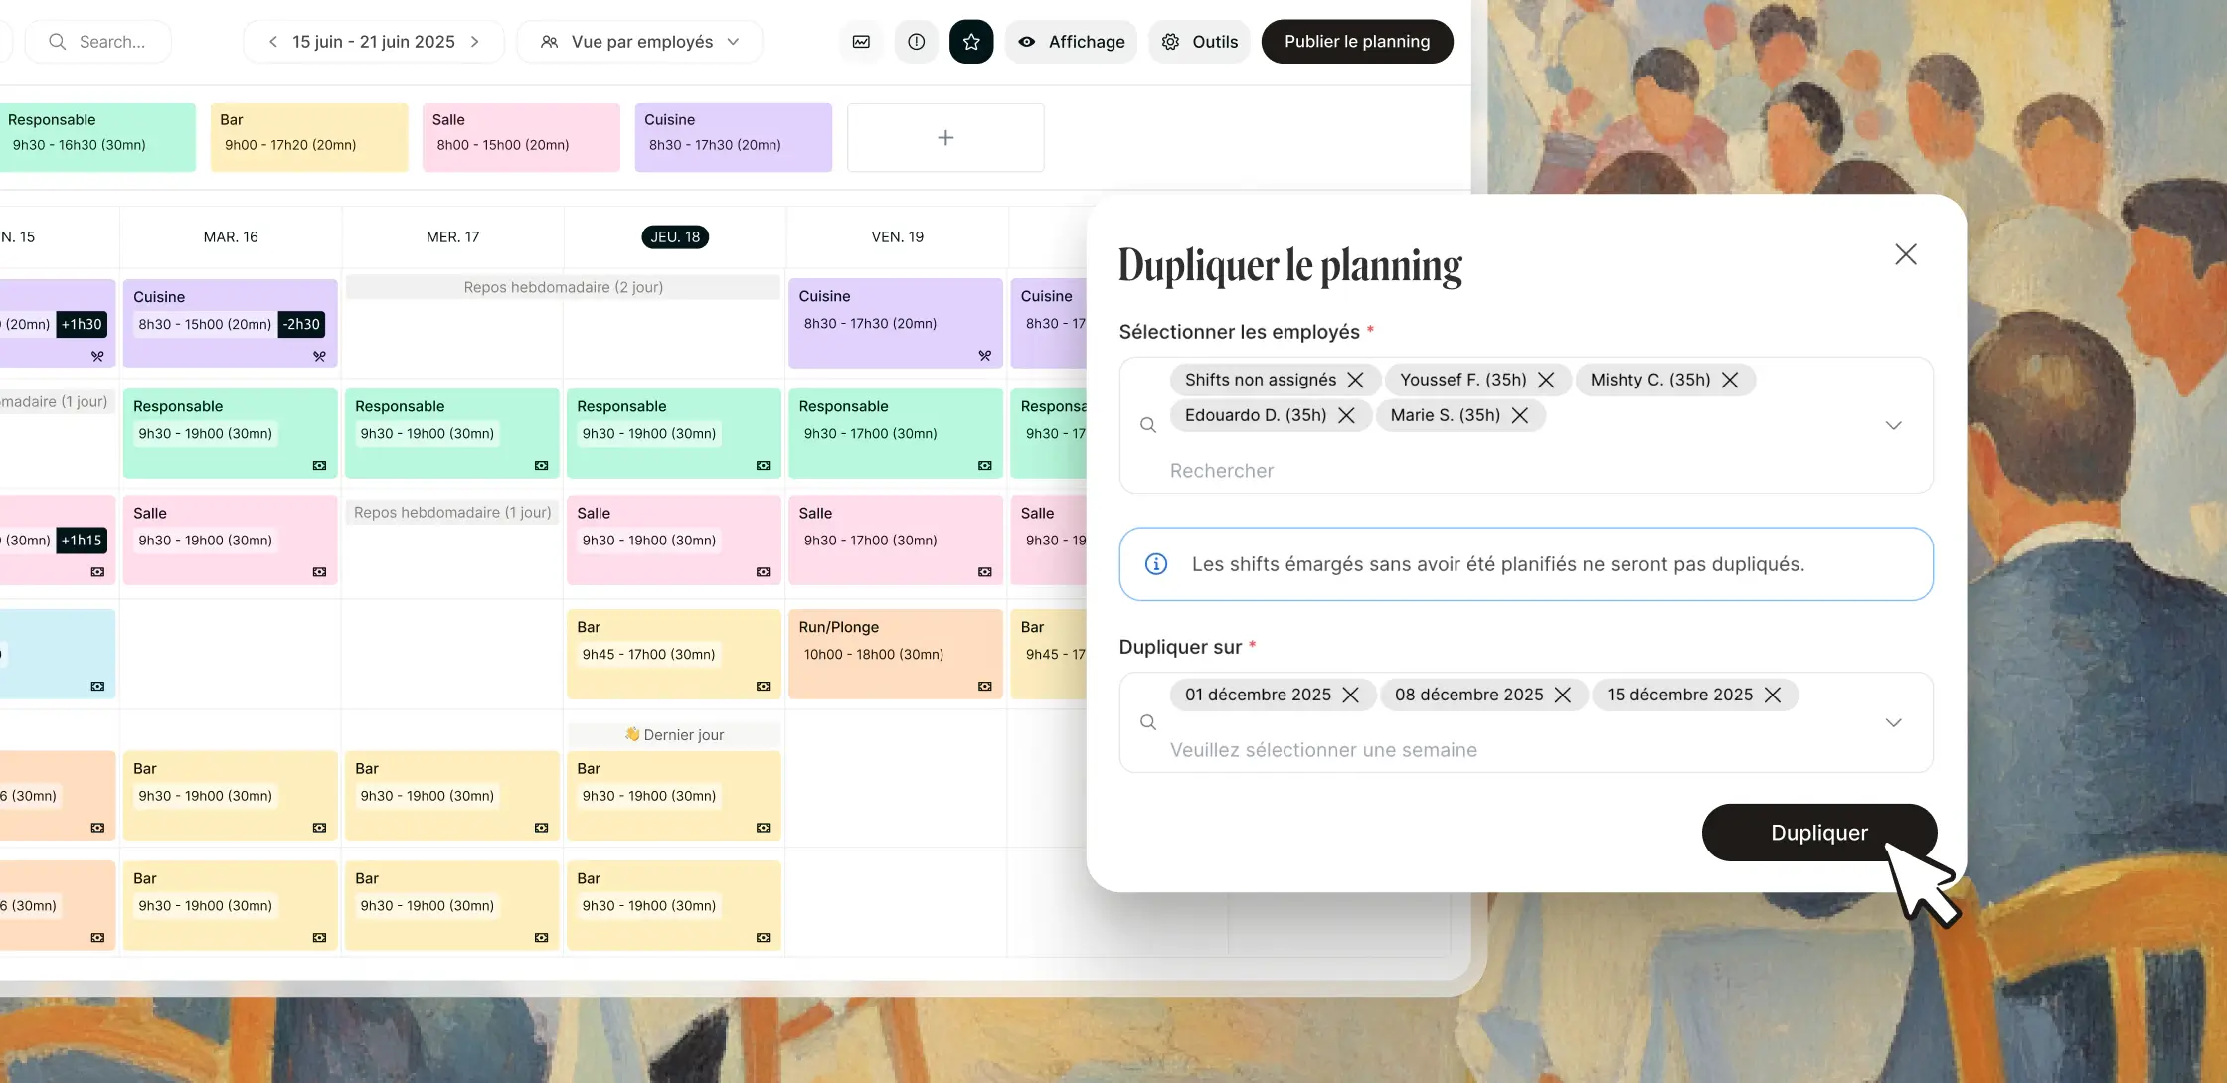
Task: Open the Outils menu
Action: pyautogui.click(x=1199, y=42)
